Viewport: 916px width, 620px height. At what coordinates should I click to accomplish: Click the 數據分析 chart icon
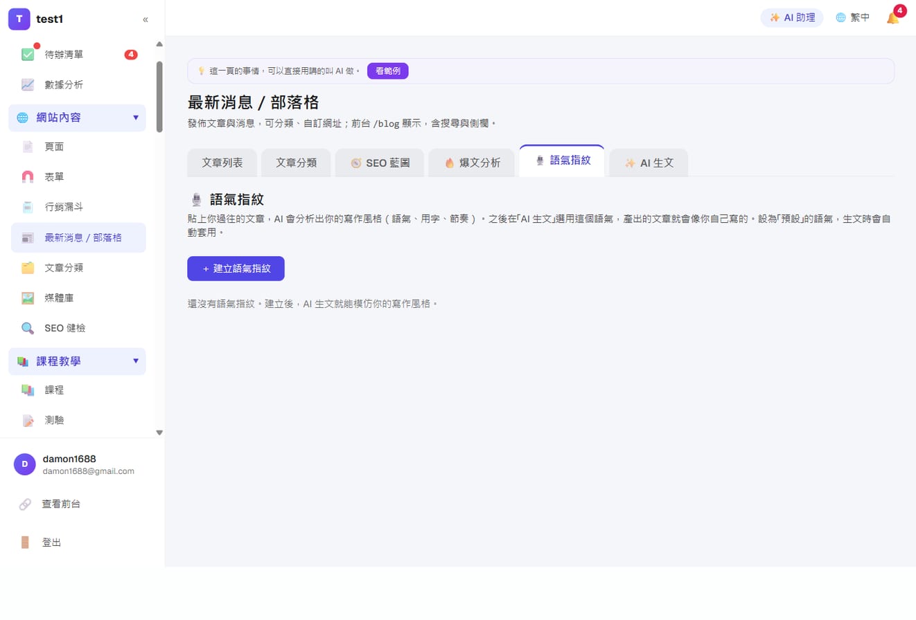tap(28, 84)
